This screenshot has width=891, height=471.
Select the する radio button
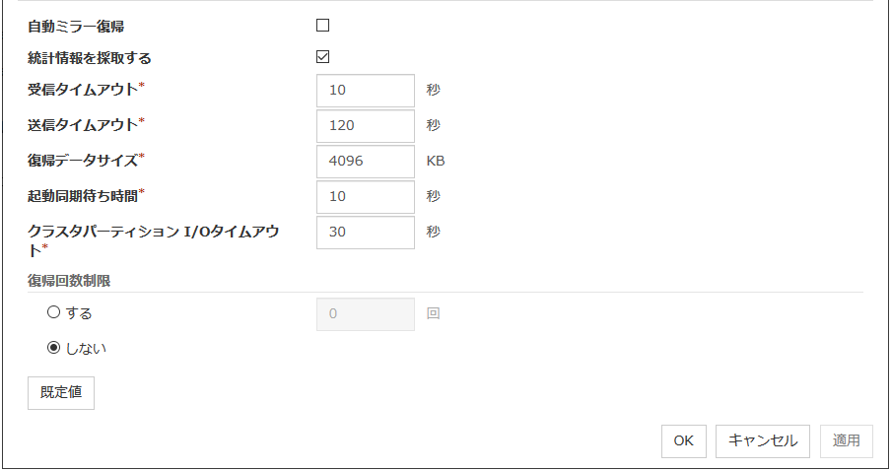54,313
